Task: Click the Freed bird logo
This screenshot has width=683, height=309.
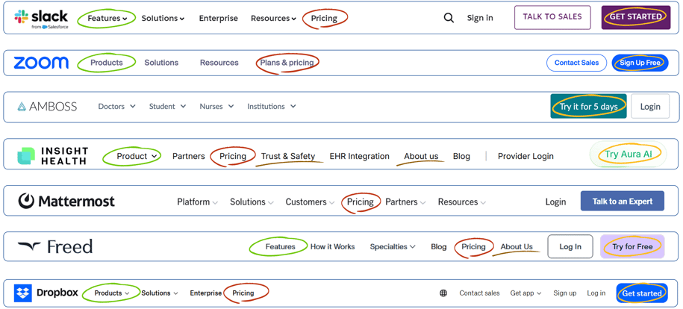Action: click(29, 246)
